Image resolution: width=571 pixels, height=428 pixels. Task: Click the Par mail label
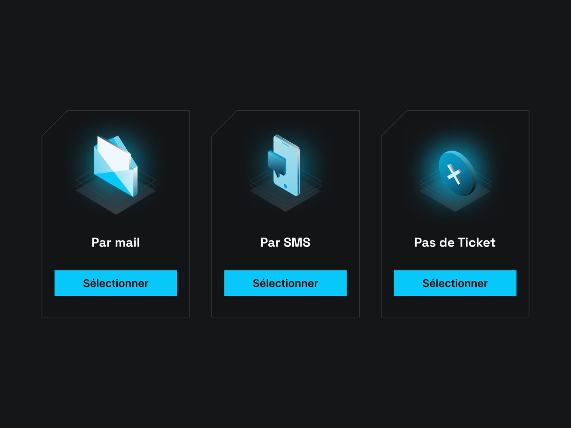[x=115, y=242]
